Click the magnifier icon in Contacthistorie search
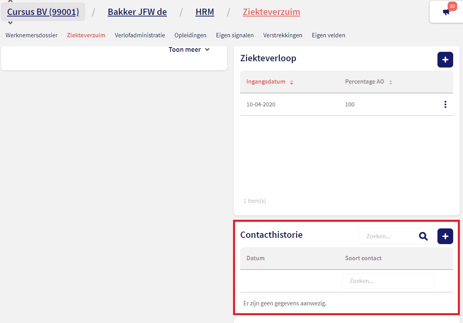Screen dimensions: 463x323 point(423,236)
